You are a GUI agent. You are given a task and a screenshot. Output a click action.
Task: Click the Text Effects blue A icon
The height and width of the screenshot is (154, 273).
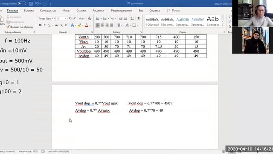(x=72, y=25)
